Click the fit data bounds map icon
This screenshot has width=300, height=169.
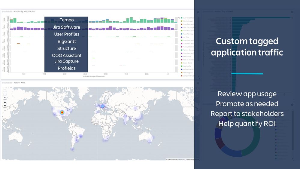coord(5,98)
